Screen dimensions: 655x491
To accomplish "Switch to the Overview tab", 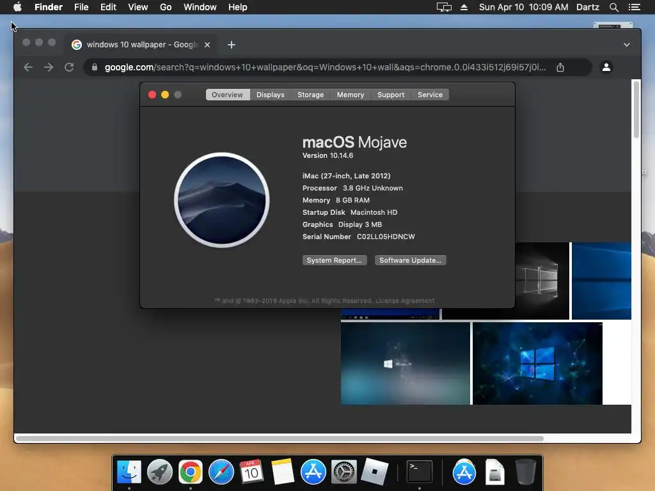I will point(227,95).
